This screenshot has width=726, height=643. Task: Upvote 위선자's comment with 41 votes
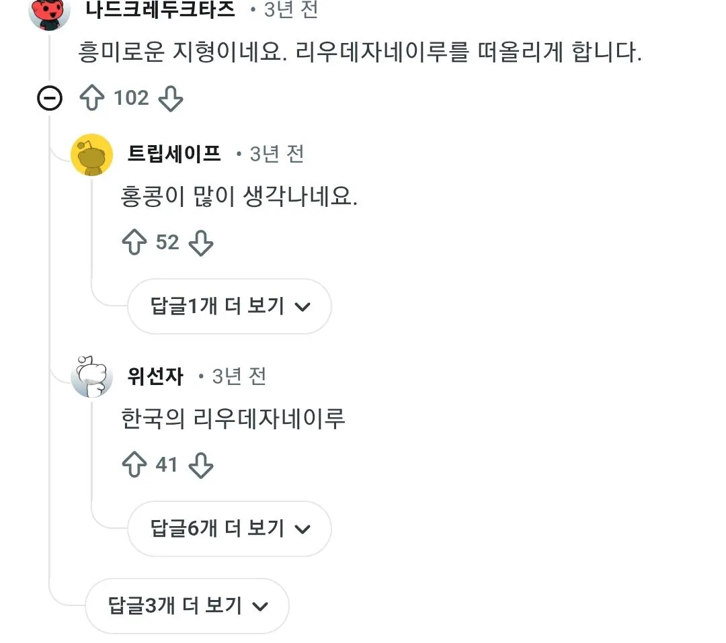(134, 465)
